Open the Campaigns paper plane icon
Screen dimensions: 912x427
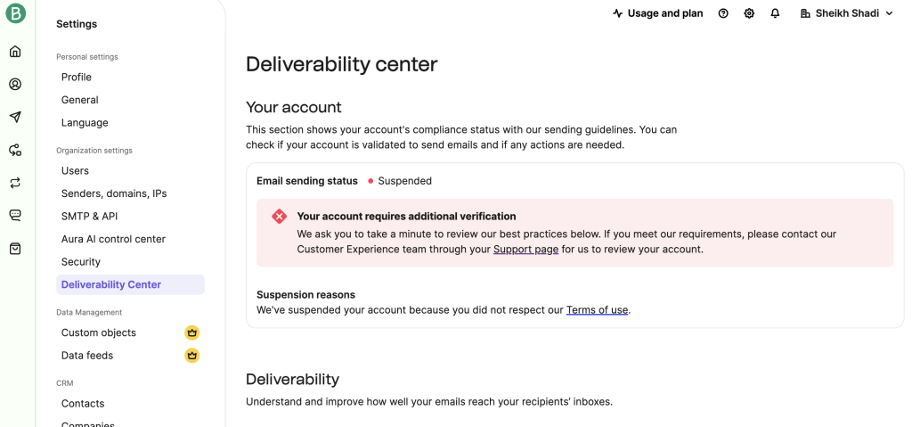(x=15, y=117)
